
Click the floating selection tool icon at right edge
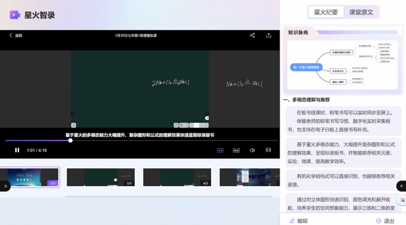[402, 200]
